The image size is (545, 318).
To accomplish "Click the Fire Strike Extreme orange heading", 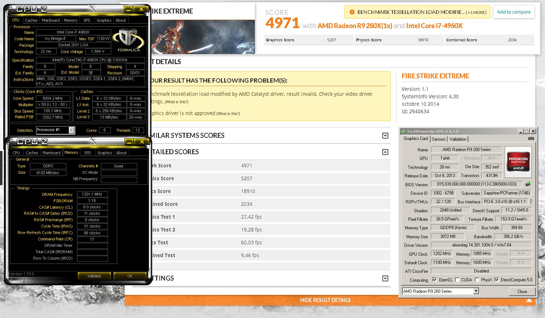I will point(435,76).
